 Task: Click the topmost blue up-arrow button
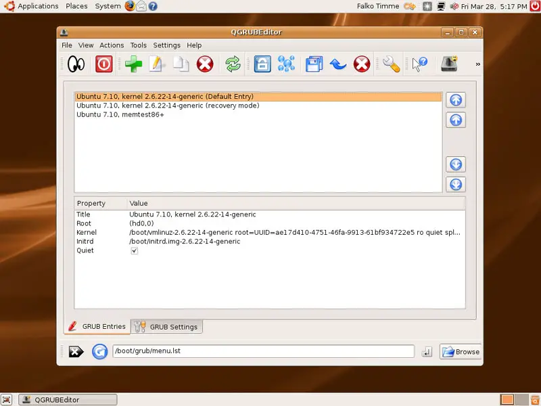tap(456, 100)
